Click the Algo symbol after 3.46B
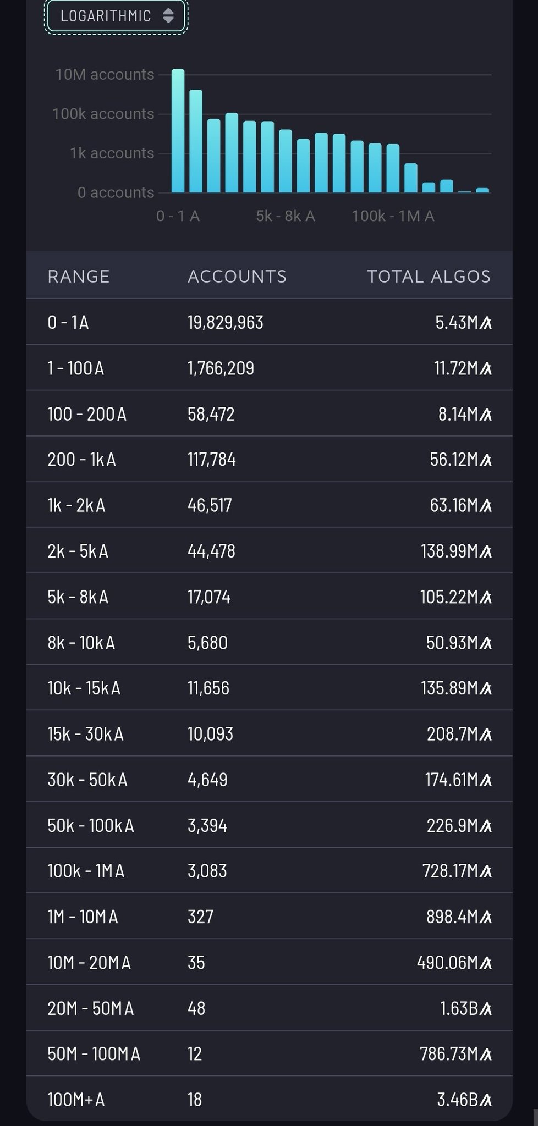The height and width of the screenshot is (1126, 538). pyautogui.click(x=485, y=1100)
